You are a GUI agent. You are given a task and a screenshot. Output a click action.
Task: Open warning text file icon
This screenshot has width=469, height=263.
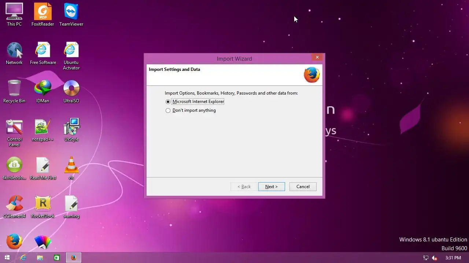71,206
